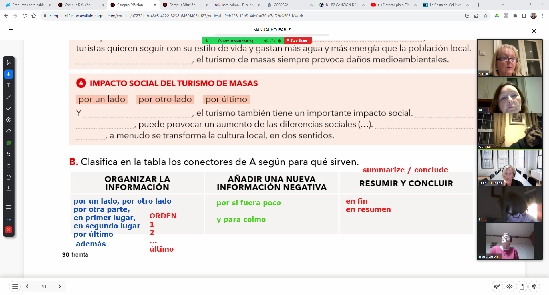549x295 pixels.
Task: Open Chrome three-dot menu
Action: (x=543, y=16)
